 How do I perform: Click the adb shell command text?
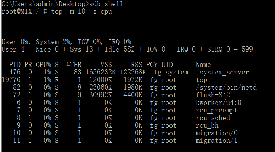[x=106, y=4]
